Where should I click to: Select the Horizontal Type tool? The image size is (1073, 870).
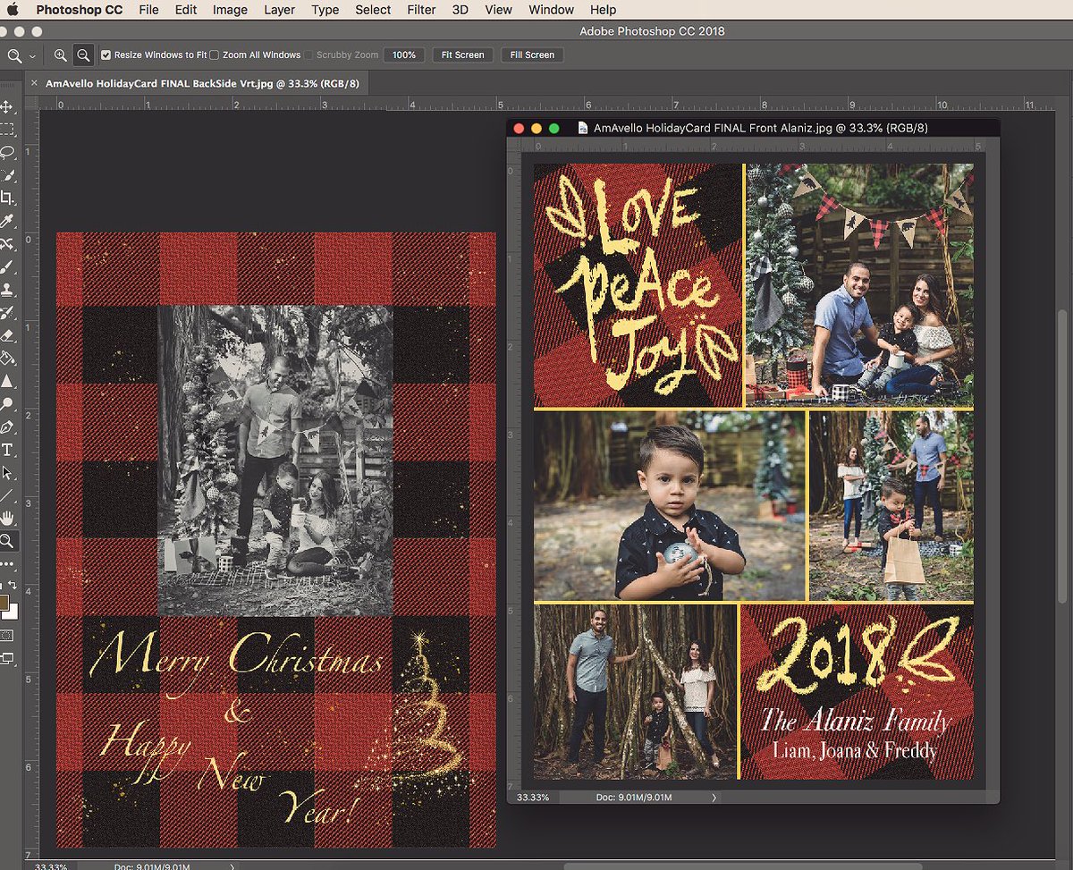pyautogui.click(x=7, y=450)
